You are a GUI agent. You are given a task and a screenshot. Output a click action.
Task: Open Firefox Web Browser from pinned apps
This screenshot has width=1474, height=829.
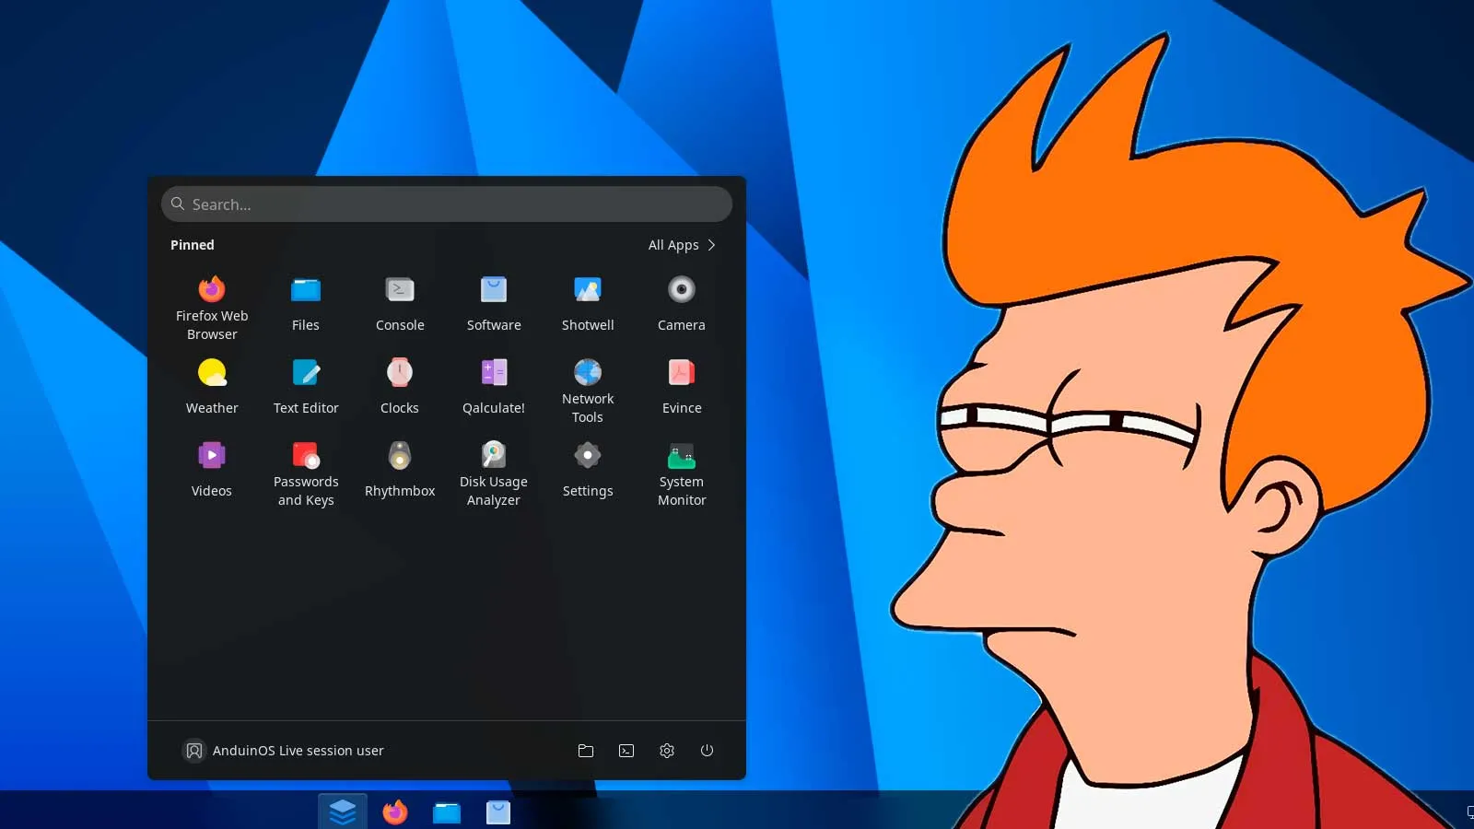tap(212, 307)
